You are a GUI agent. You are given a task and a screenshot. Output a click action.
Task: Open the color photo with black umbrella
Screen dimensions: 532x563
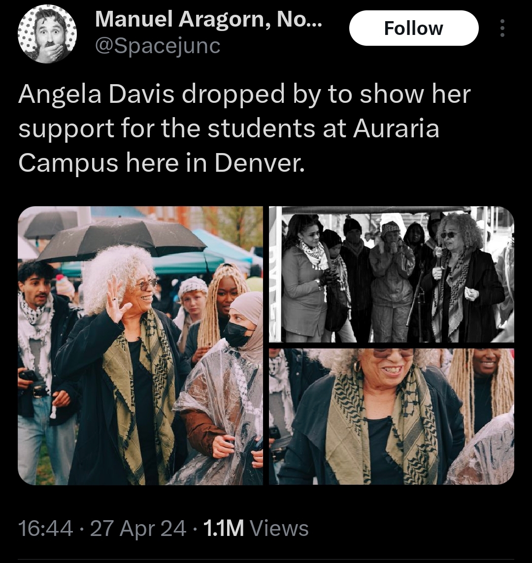[140, 345]
